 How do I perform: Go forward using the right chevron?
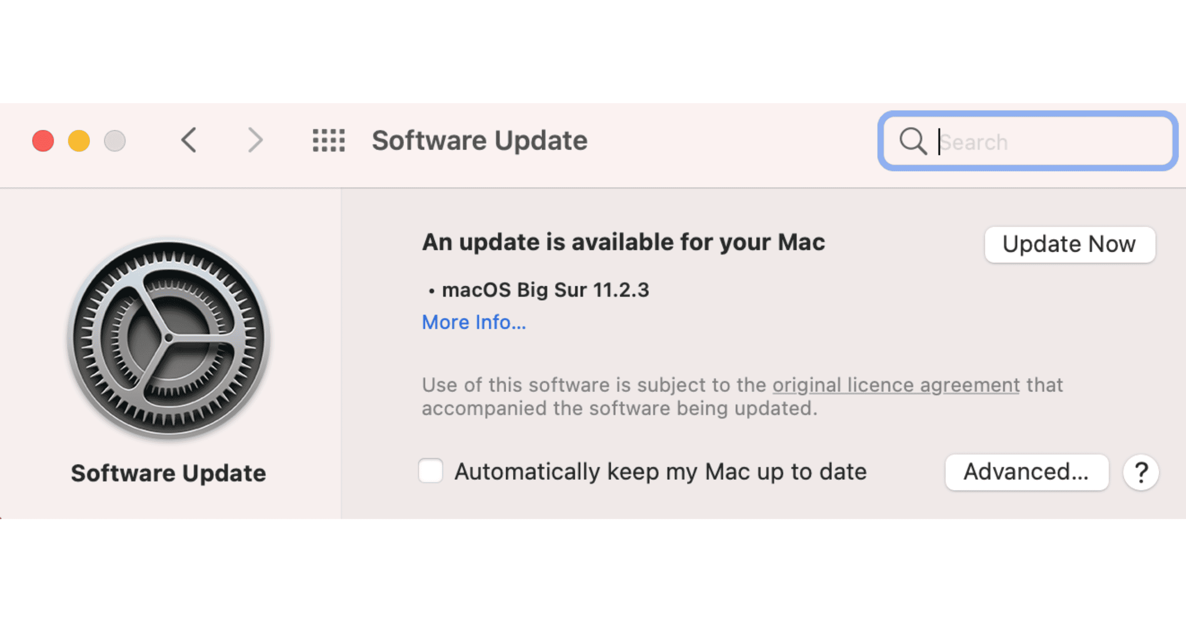[255, 141]
